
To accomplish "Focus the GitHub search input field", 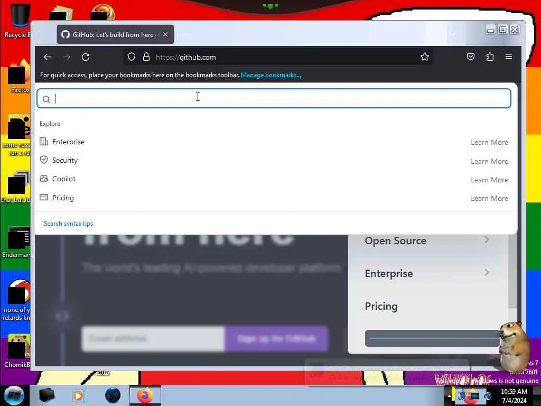I will click(x=274, y=98).
